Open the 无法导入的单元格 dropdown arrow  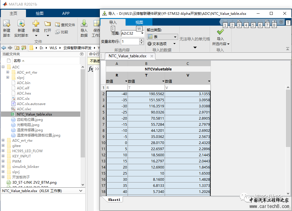(x=195, y=47)
